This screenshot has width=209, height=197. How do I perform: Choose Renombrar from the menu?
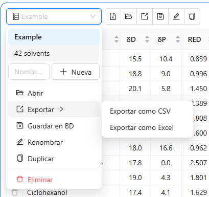[54, 142]
